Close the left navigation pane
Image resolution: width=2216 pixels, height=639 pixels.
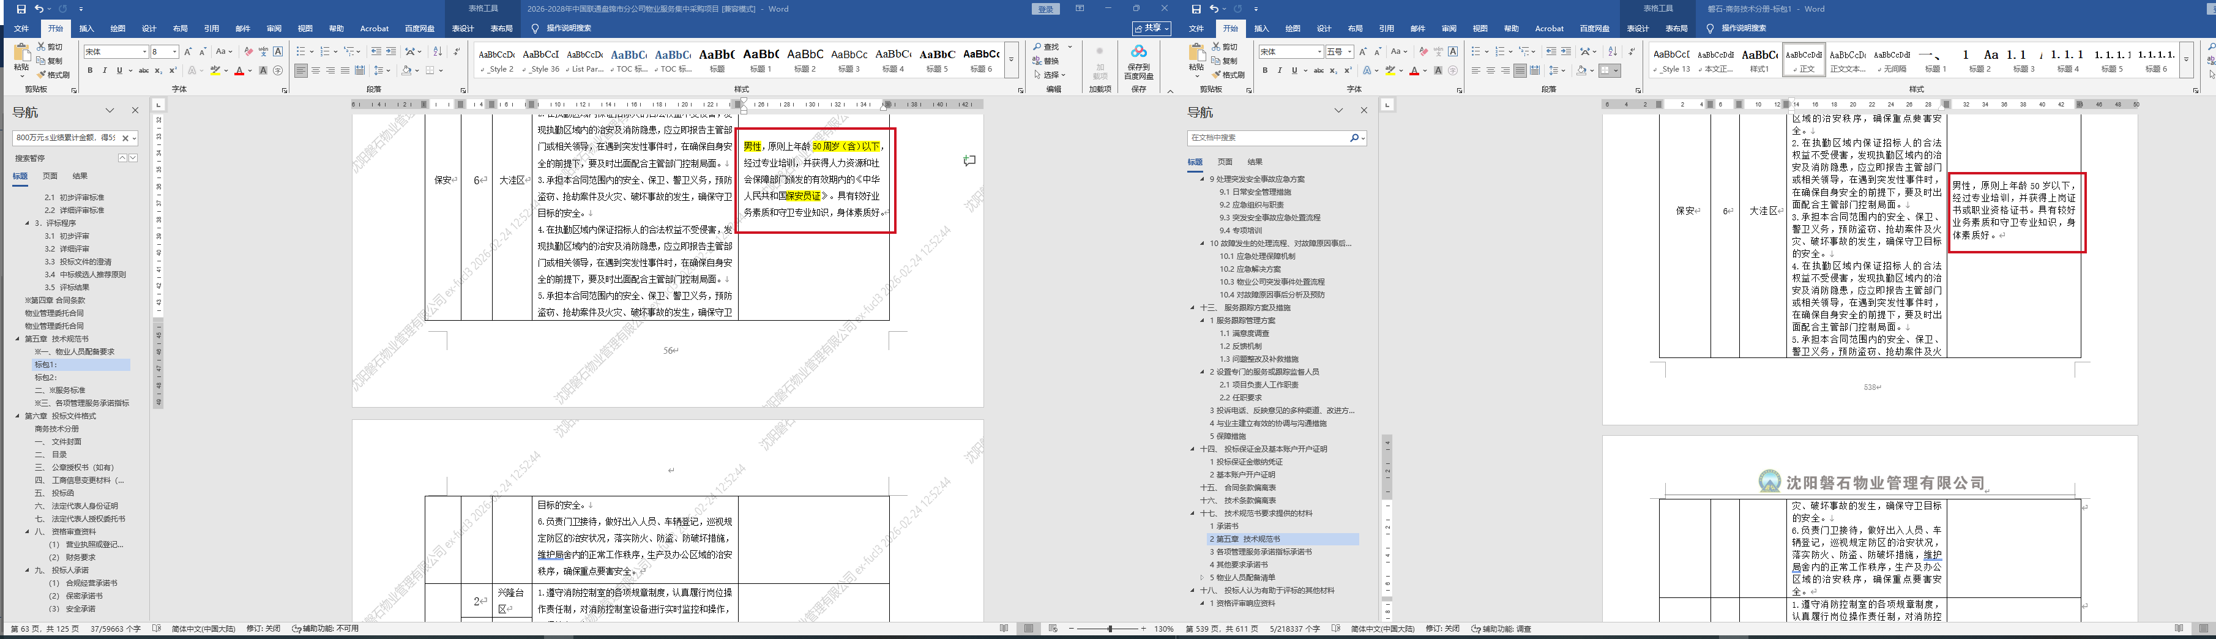coord(135,110)
